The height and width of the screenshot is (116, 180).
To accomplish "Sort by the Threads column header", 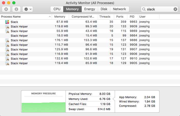I will [105, 17].
